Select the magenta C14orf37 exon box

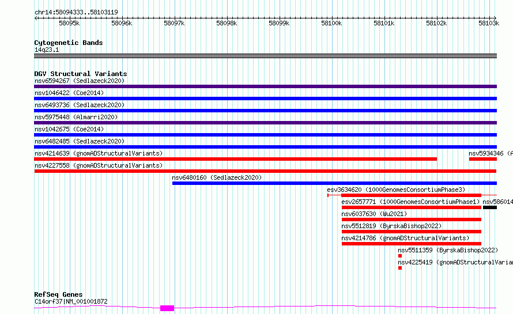[167, 308]
